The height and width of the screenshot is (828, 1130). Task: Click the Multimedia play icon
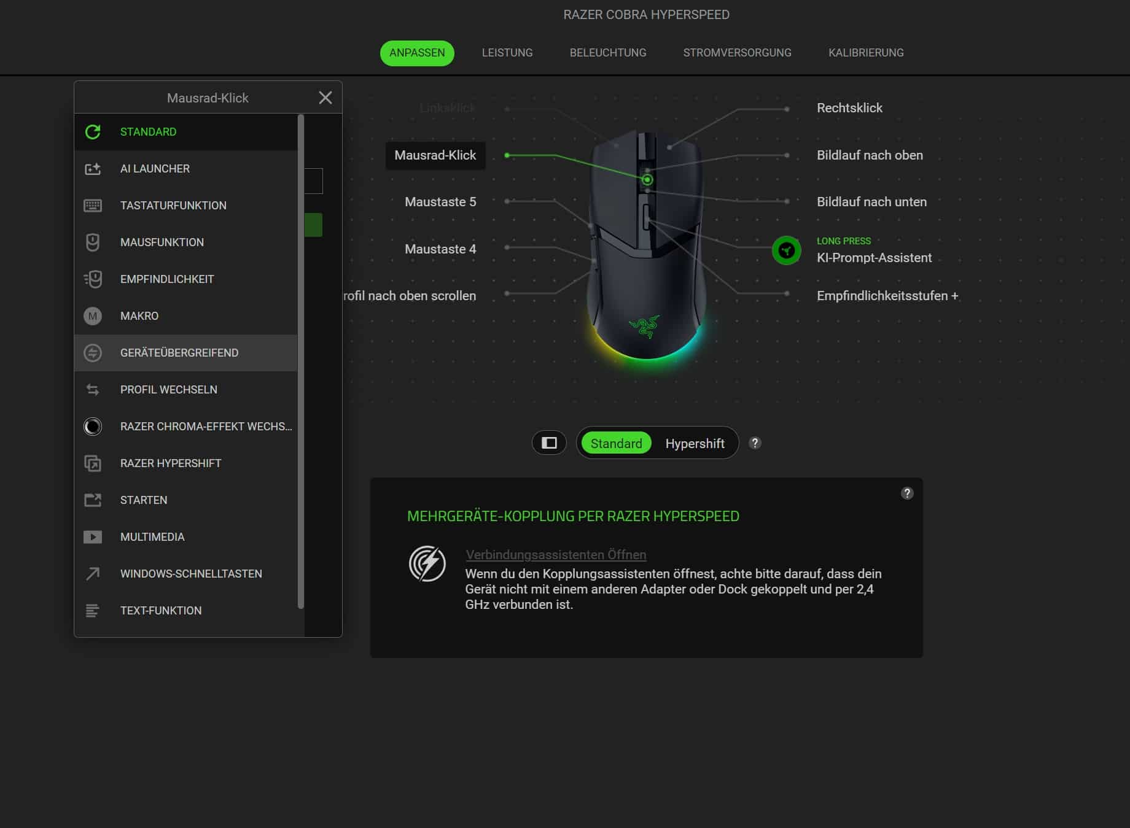(93, 537)
